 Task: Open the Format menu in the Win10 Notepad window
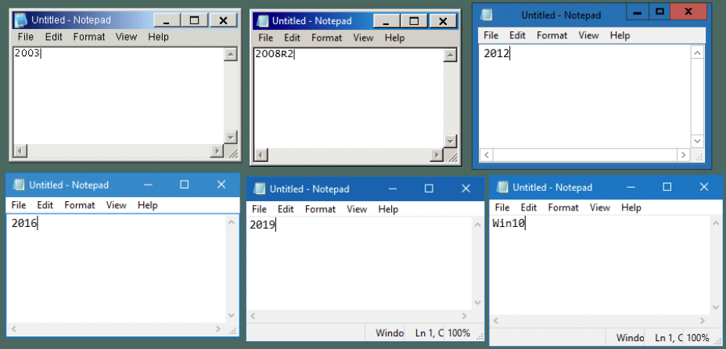(563, 208)
